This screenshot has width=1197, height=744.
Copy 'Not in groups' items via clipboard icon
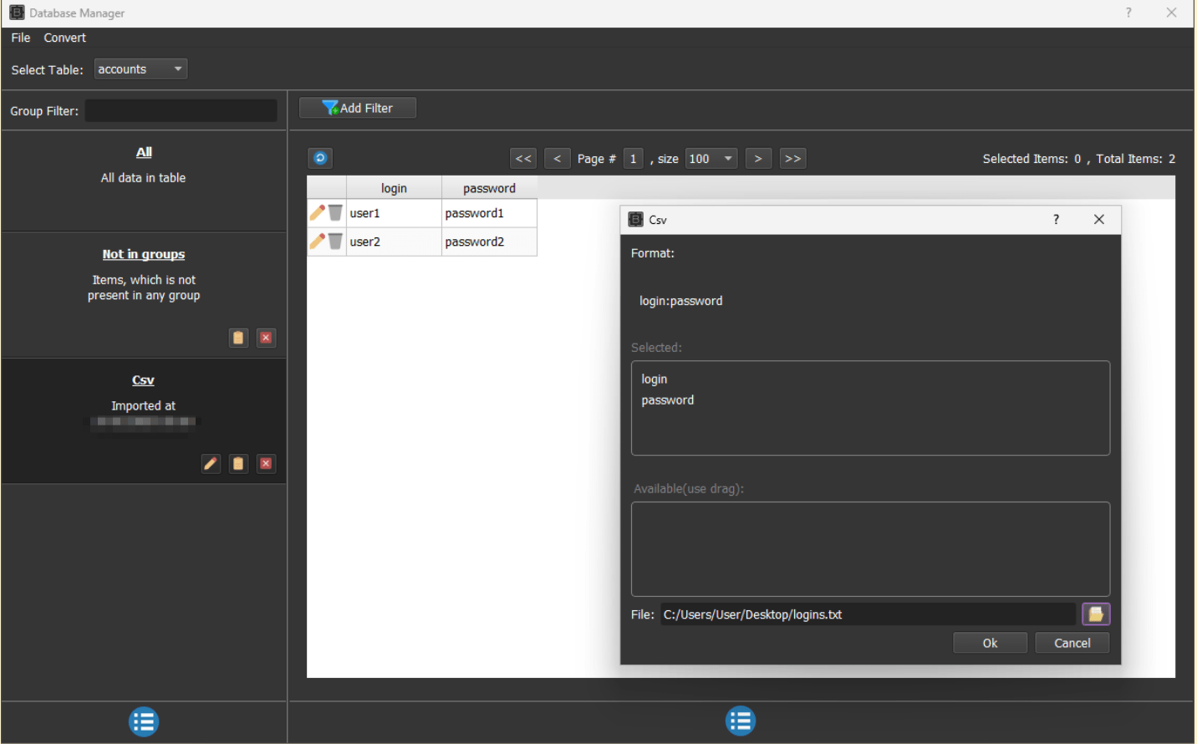(238, 337)
